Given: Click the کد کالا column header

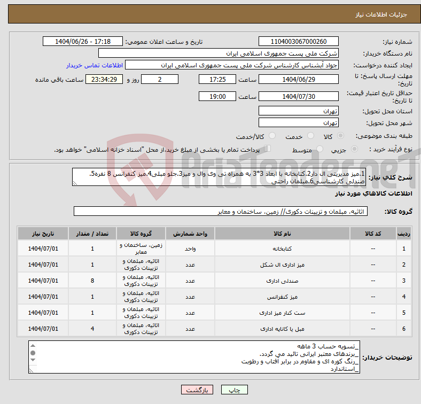Looking at the screenshot, I should pyautogui.click(x=373, y=234).
